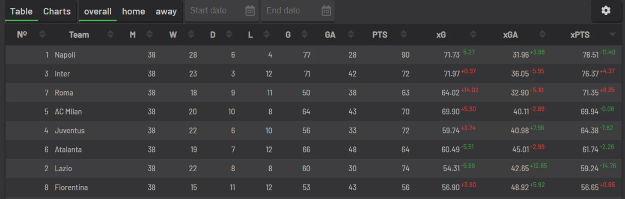Sort by PTS column sort icon
Screen dimensions: 625x199
[403, 35]
